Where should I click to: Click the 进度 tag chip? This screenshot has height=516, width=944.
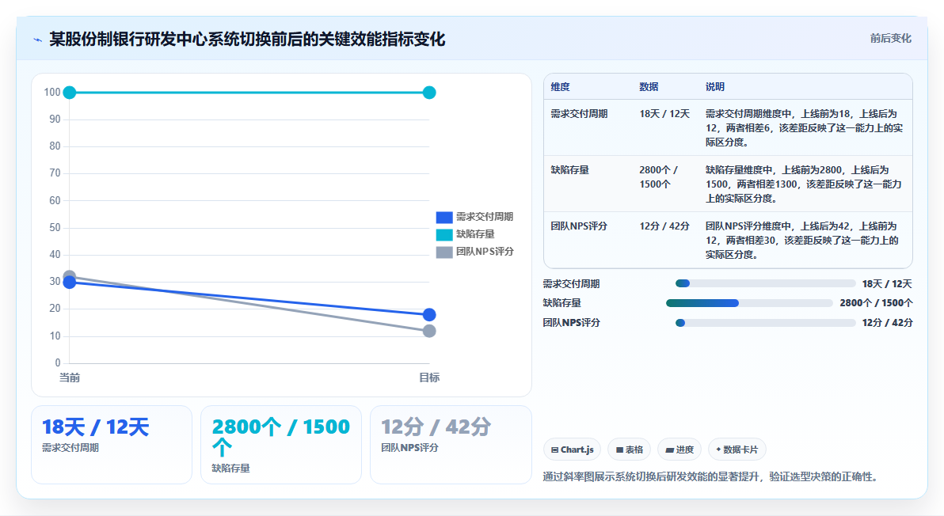679,450
